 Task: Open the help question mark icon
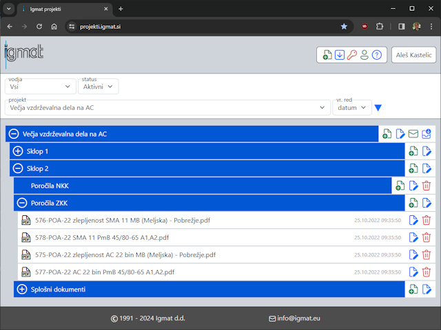click(x=377, y=55)
